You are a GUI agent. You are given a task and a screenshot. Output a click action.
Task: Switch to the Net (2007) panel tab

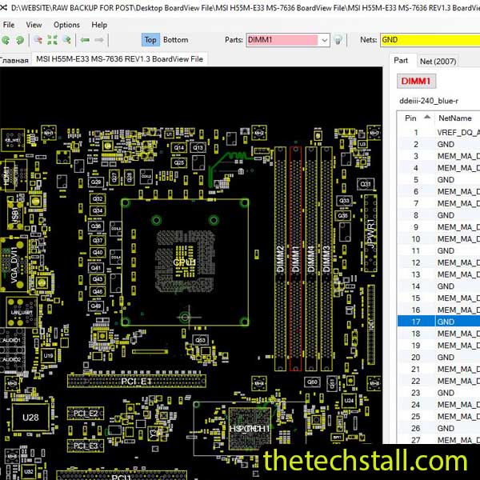pos(438,62)
